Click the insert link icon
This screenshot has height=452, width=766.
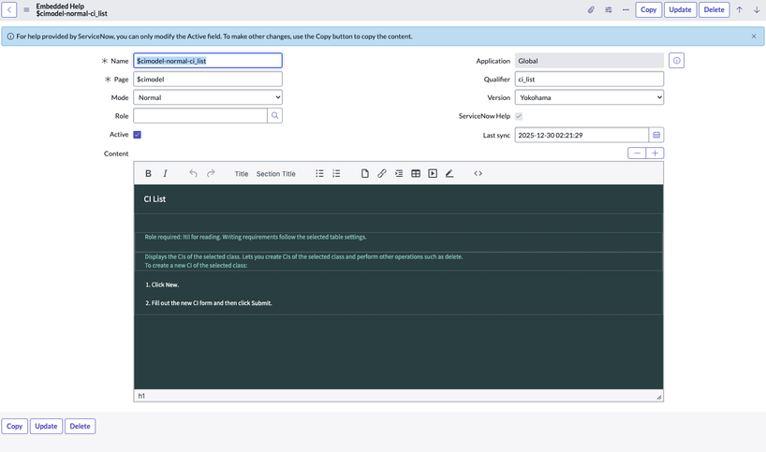[x=382, y=173]
